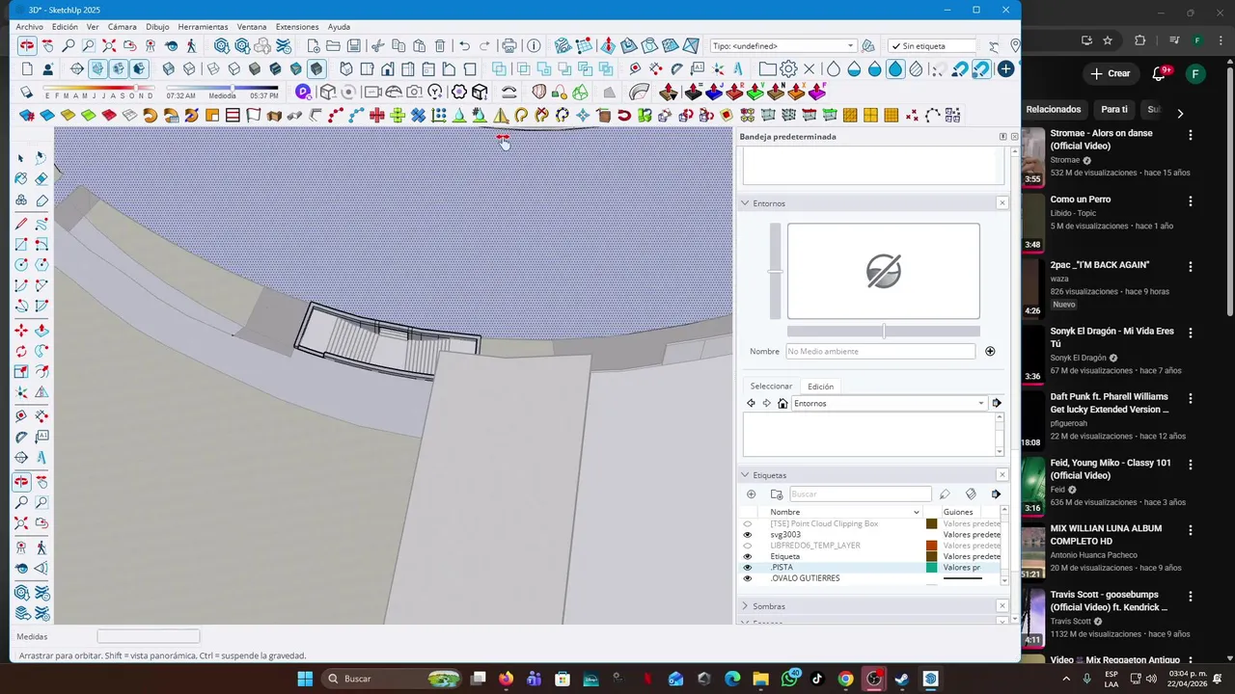Collapse the Etiquetas panel section
The height and width of the screenshot is (694, 1235).
pos(745,475)
